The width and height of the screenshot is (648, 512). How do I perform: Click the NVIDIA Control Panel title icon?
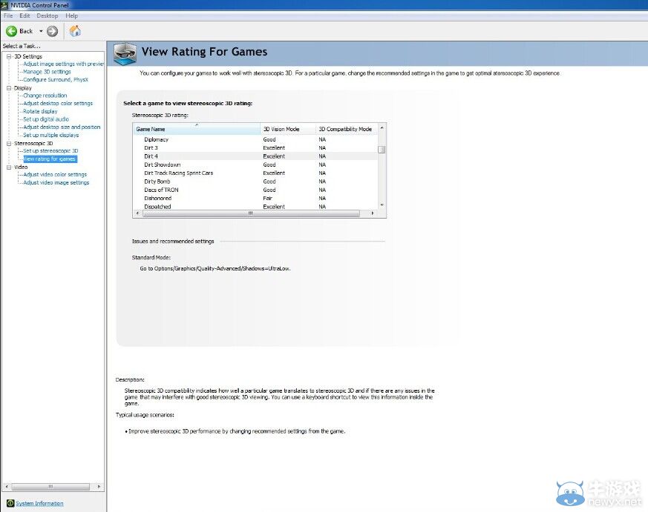tap(4, 5)
